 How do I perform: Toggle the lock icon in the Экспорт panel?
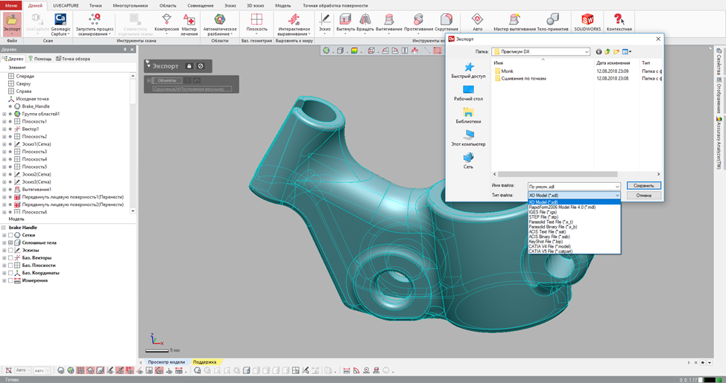(x=189, y=66)
